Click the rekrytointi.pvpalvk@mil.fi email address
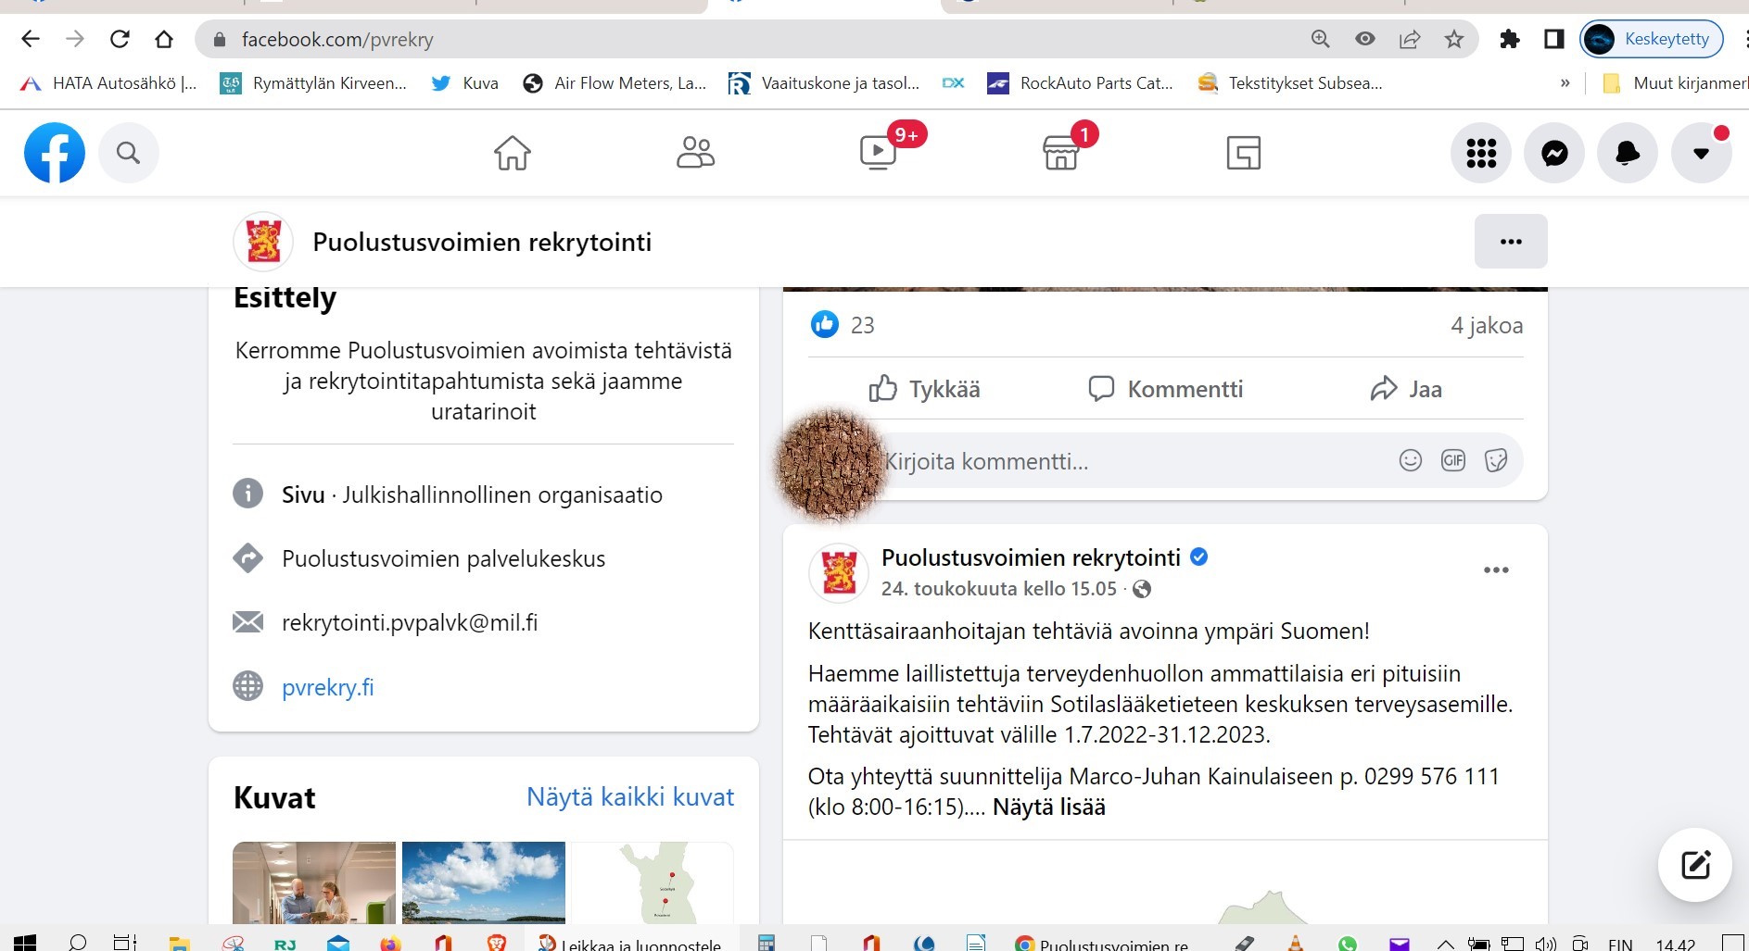 [x=410, y=623]
